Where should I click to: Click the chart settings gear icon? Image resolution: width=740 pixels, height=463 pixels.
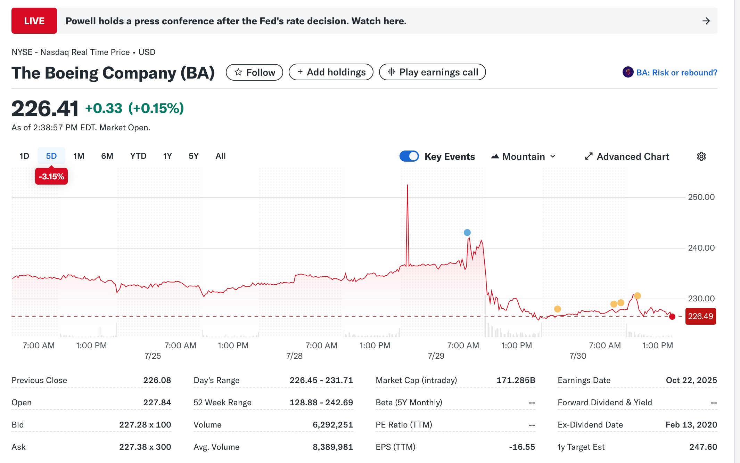(701, 156)
